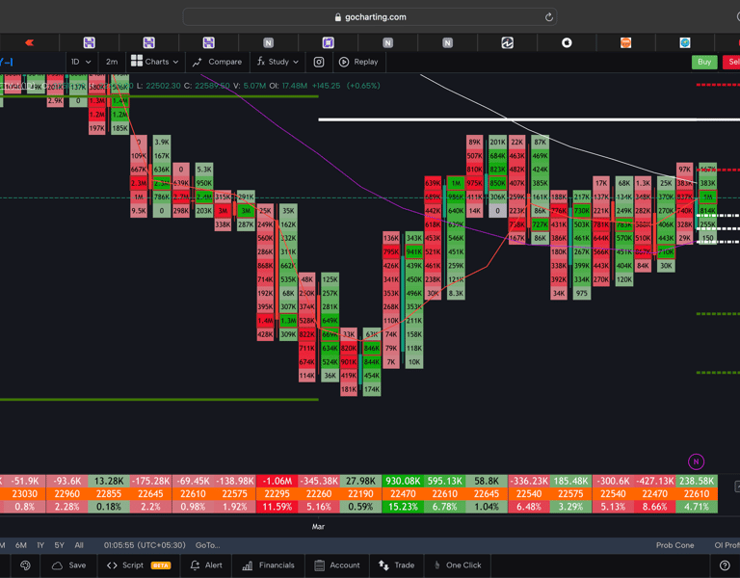
Task: Open the theme palette icon
Action: click(25, 565)
